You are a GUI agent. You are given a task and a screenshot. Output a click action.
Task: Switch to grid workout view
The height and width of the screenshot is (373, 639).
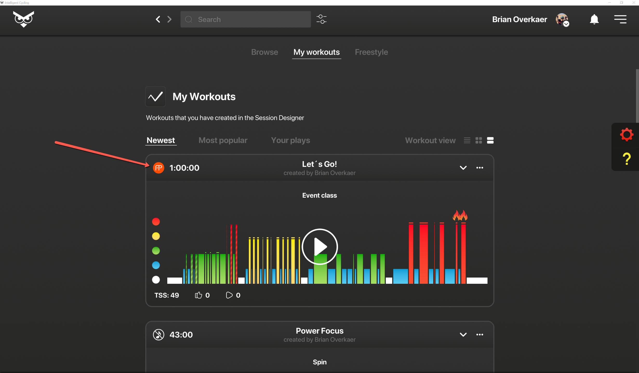[478, 140]
